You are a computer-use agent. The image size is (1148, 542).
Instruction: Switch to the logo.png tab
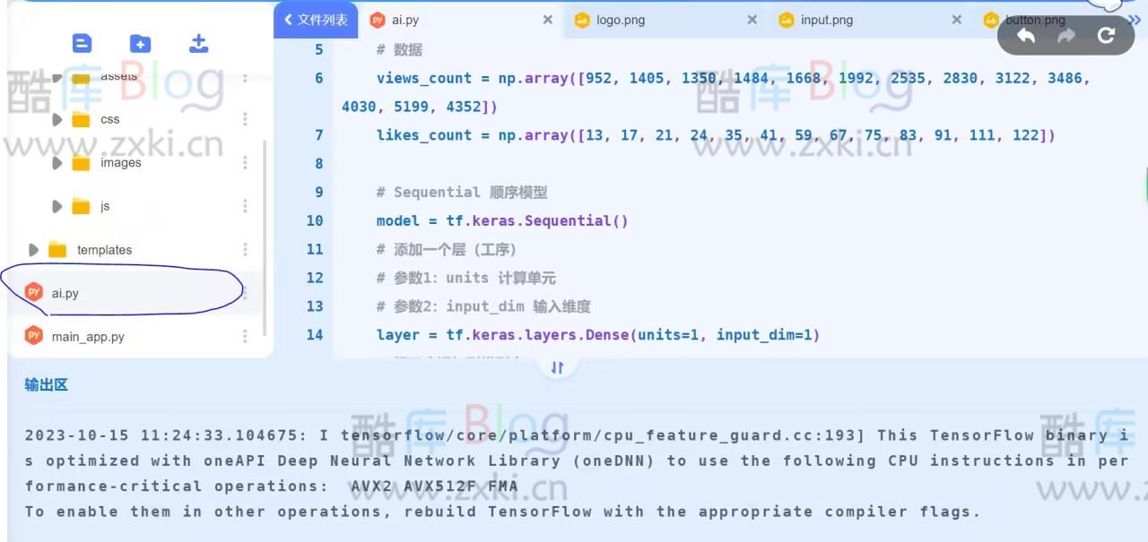pyautogui.click(x=621, y=20)
